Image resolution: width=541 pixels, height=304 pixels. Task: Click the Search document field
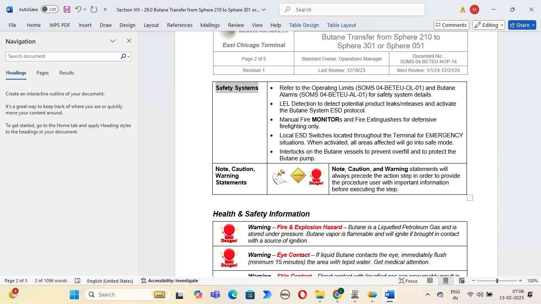[63, 56]
